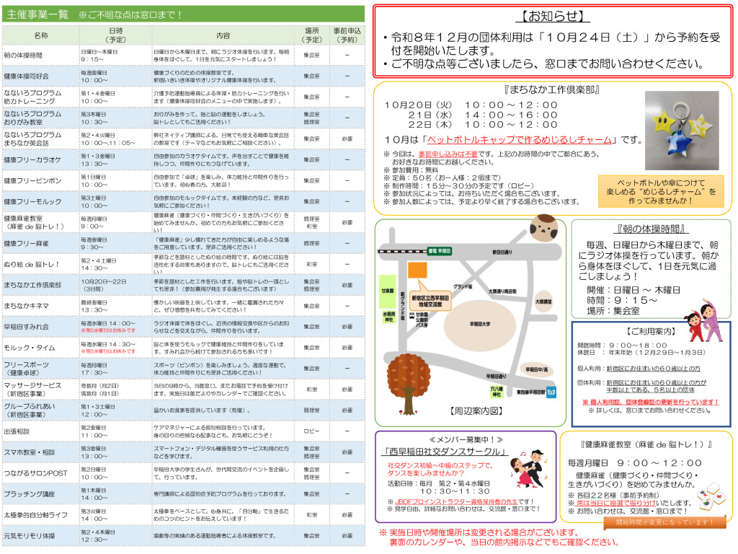Click the 【ご利用案内】 heading
The height and width of the screenshot is (554, 738).
(x=651, y=332)
